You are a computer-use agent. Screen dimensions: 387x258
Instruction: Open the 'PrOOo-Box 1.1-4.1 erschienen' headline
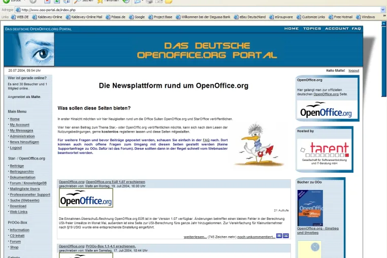tap(111, 246)
